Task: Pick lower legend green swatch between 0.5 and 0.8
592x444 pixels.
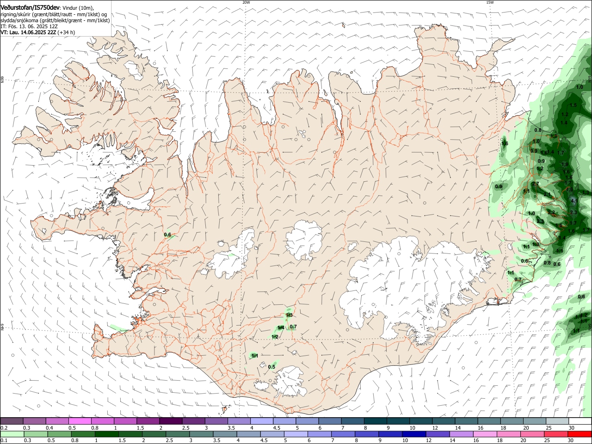Action: (x=59, y=434)
